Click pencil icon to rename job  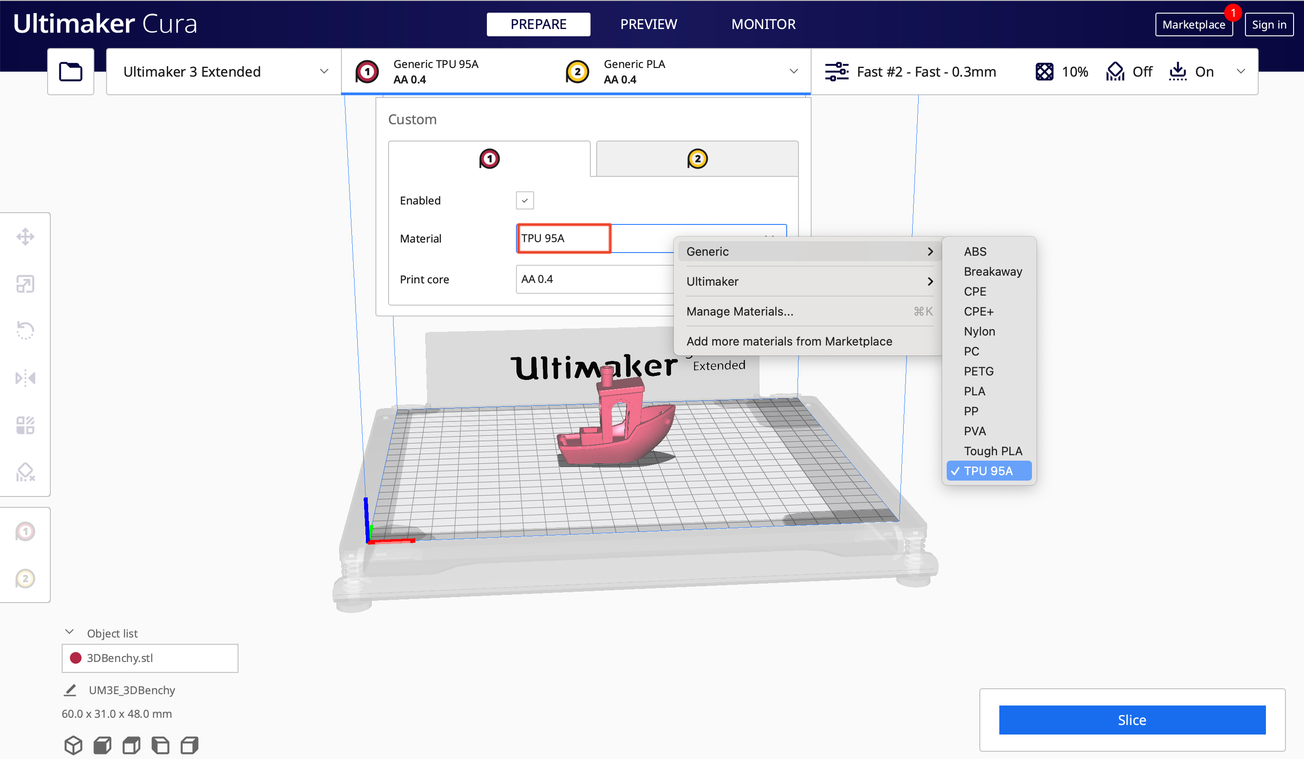(70, 690)
